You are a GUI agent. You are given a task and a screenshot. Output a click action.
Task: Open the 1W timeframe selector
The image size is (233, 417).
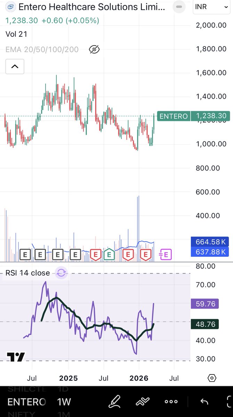coord(64,402)
